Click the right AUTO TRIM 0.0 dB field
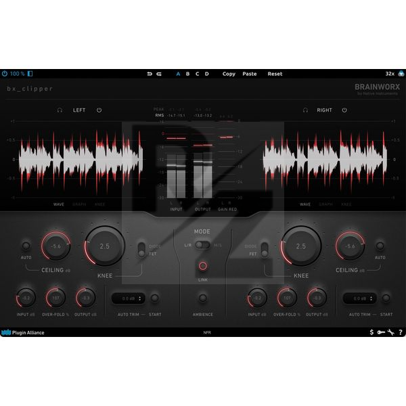 pyautogui.click(x=359, y=298)
